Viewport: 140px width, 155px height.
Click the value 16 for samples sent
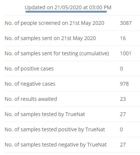click(123, 38)
